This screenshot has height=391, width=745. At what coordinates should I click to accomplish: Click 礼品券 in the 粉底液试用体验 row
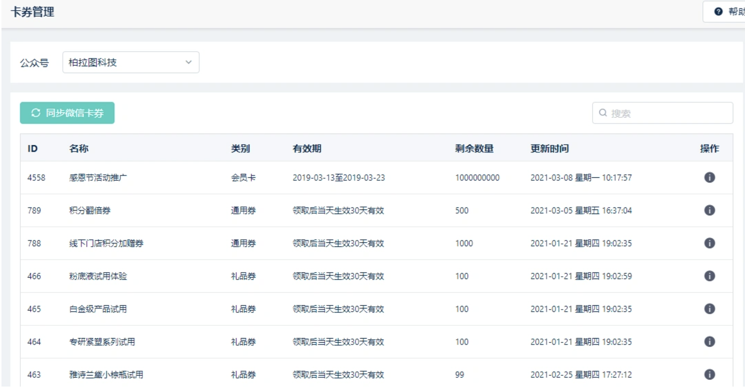click(x=243, y=276)
